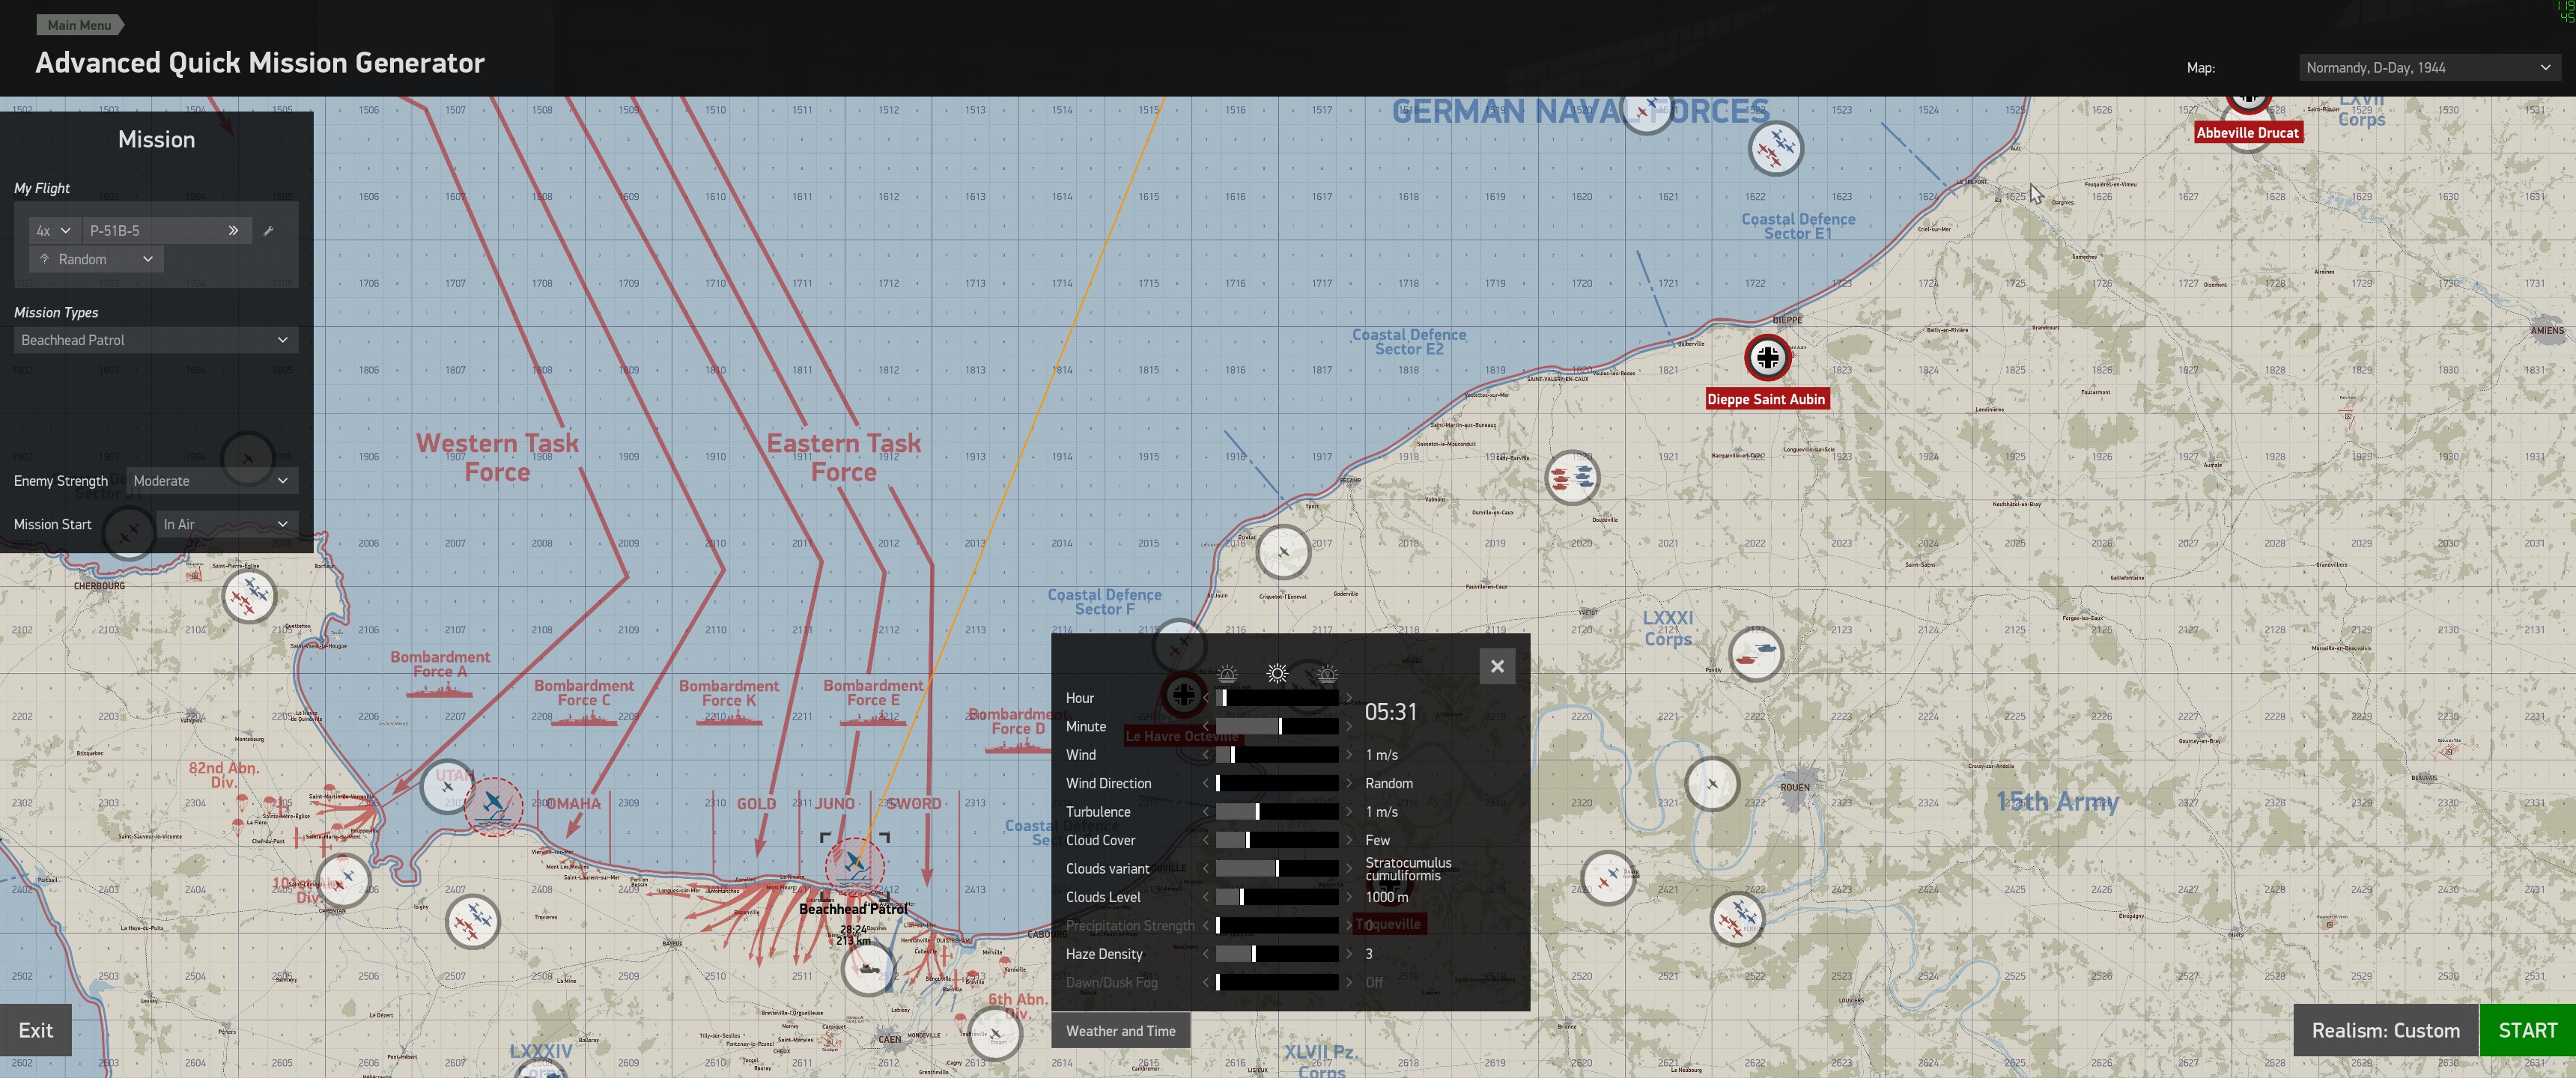Toggle the Weather and Time tab
The width and height of the screenshot is (2576, 1078).
[1120, 1031]
